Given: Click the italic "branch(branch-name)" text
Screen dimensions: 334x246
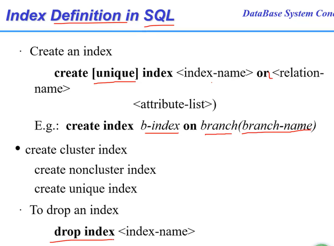Looking at the screenshot, I should 258,126.
